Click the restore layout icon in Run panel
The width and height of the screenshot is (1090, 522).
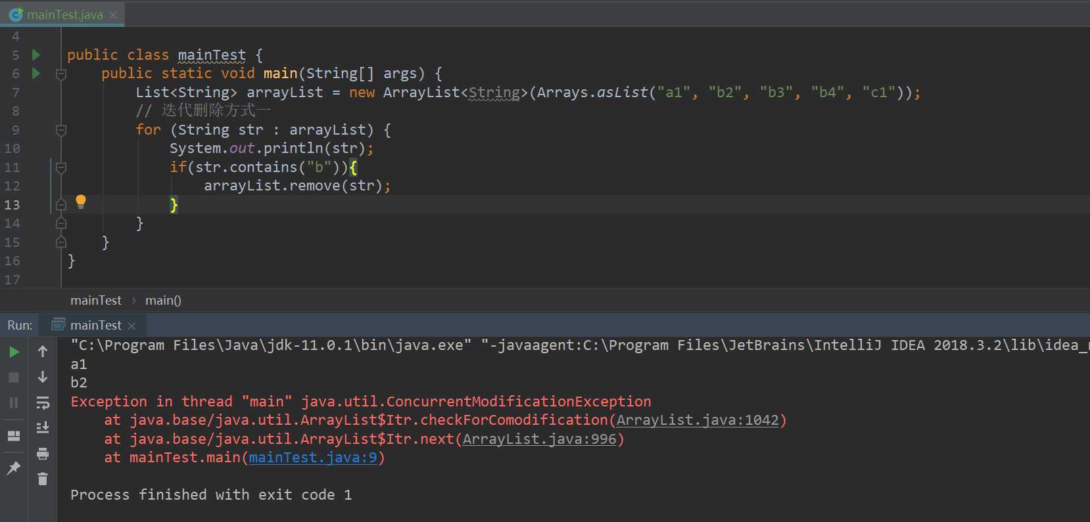click(x=14, y=436)
